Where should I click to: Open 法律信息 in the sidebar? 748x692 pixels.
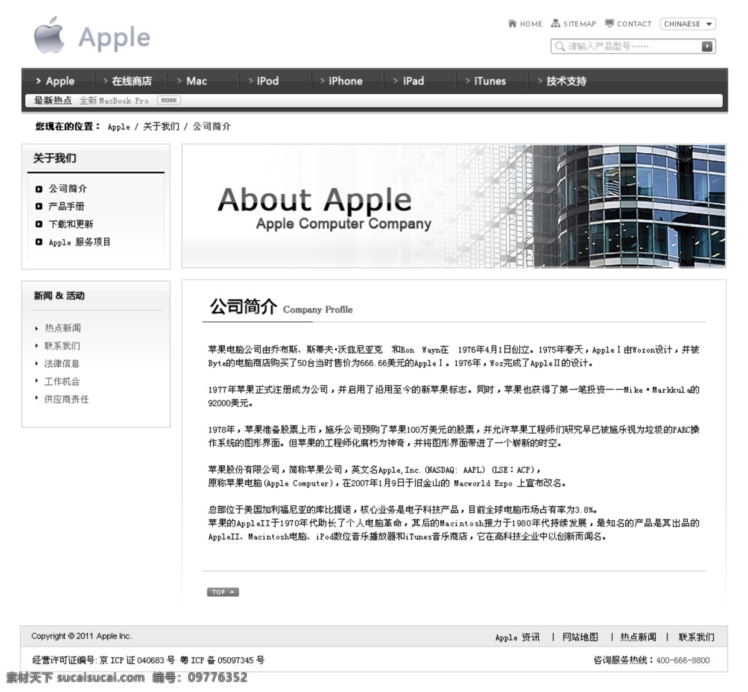[x=62, y=363]
